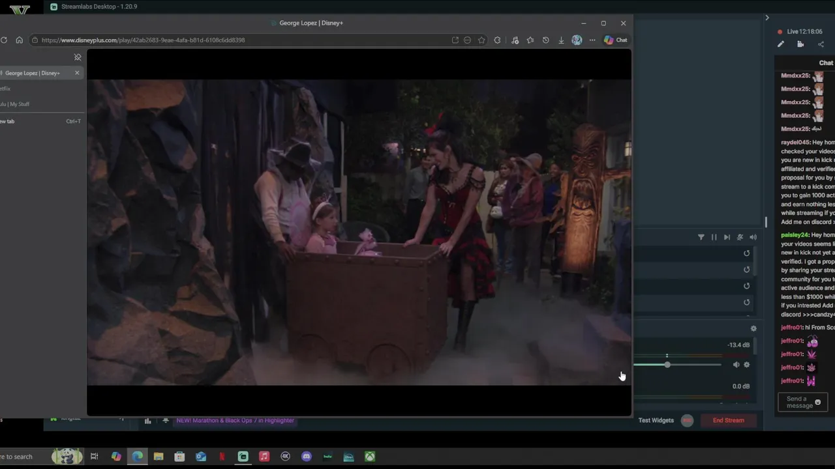The width and height of the screenshot is (835, 469).
Task: Open the media control icon in browser toolbar
Action: coord(515,40)
